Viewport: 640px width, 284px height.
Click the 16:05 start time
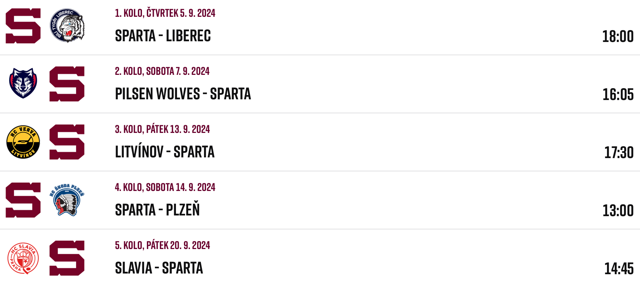point(618,94)
